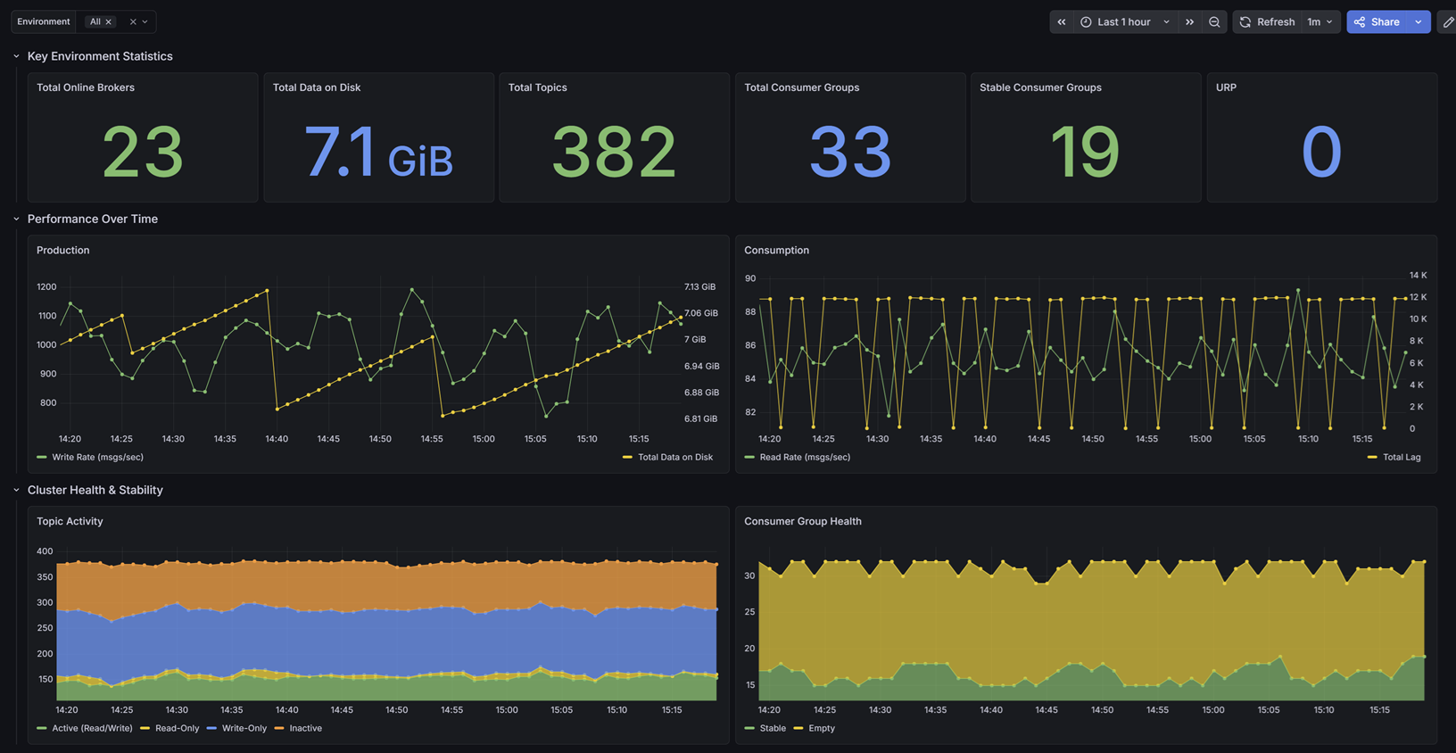Expand the Share button dropdown arrow

(1419, 21)
